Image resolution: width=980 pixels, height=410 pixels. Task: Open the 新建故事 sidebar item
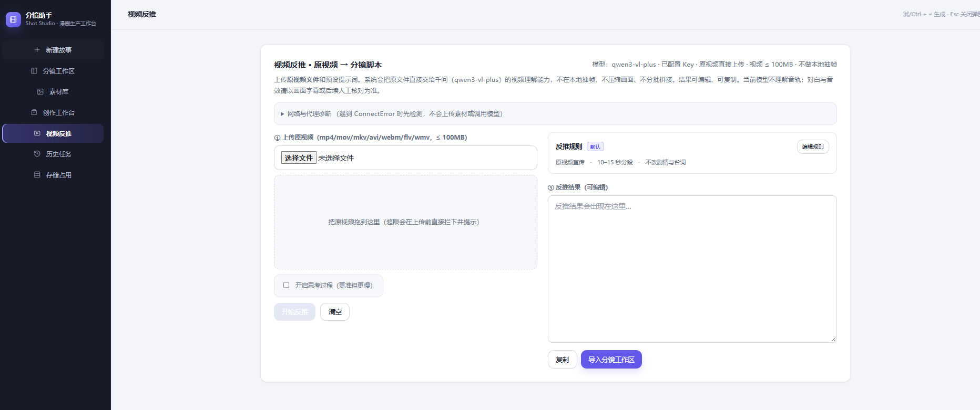[53, 50]
